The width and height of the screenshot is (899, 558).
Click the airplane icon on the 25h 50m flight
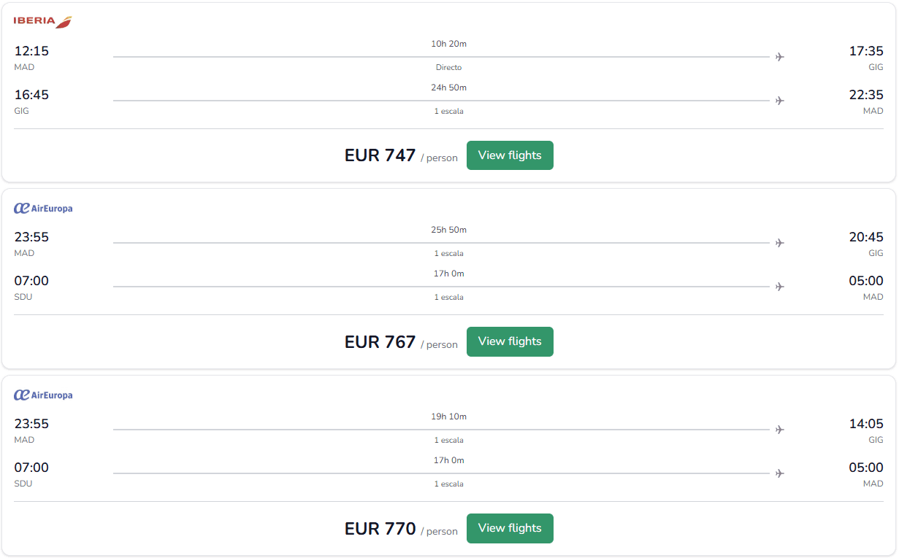coord(780,243)
